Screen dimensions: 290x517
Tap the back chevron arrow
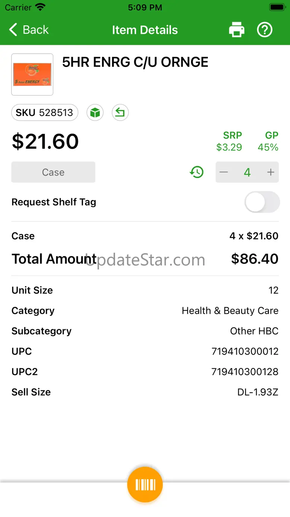click(x=13, y=30)
